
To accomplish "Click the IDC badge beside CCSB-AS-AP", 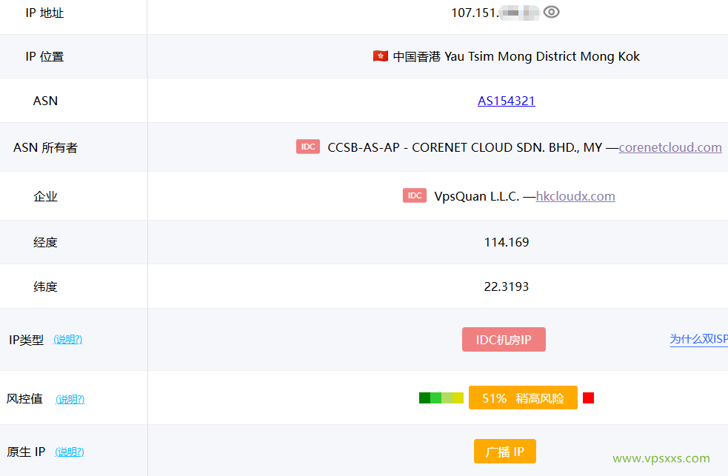I will pyautogui.click(x=308, y=147).
